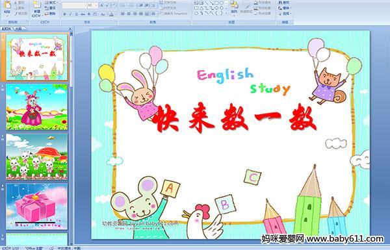Toggle italic formatting
Viewport: 390px width, 250px height.
click(70, 14)
